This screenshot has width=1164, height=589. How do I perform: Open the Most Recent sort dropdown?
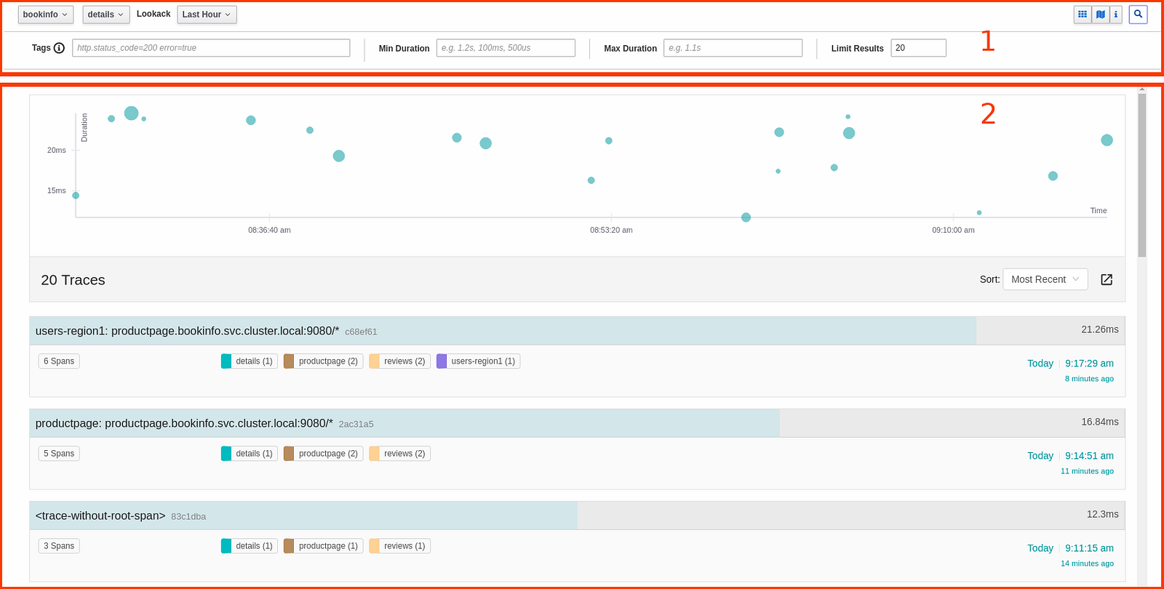(x=1045, y=279)
